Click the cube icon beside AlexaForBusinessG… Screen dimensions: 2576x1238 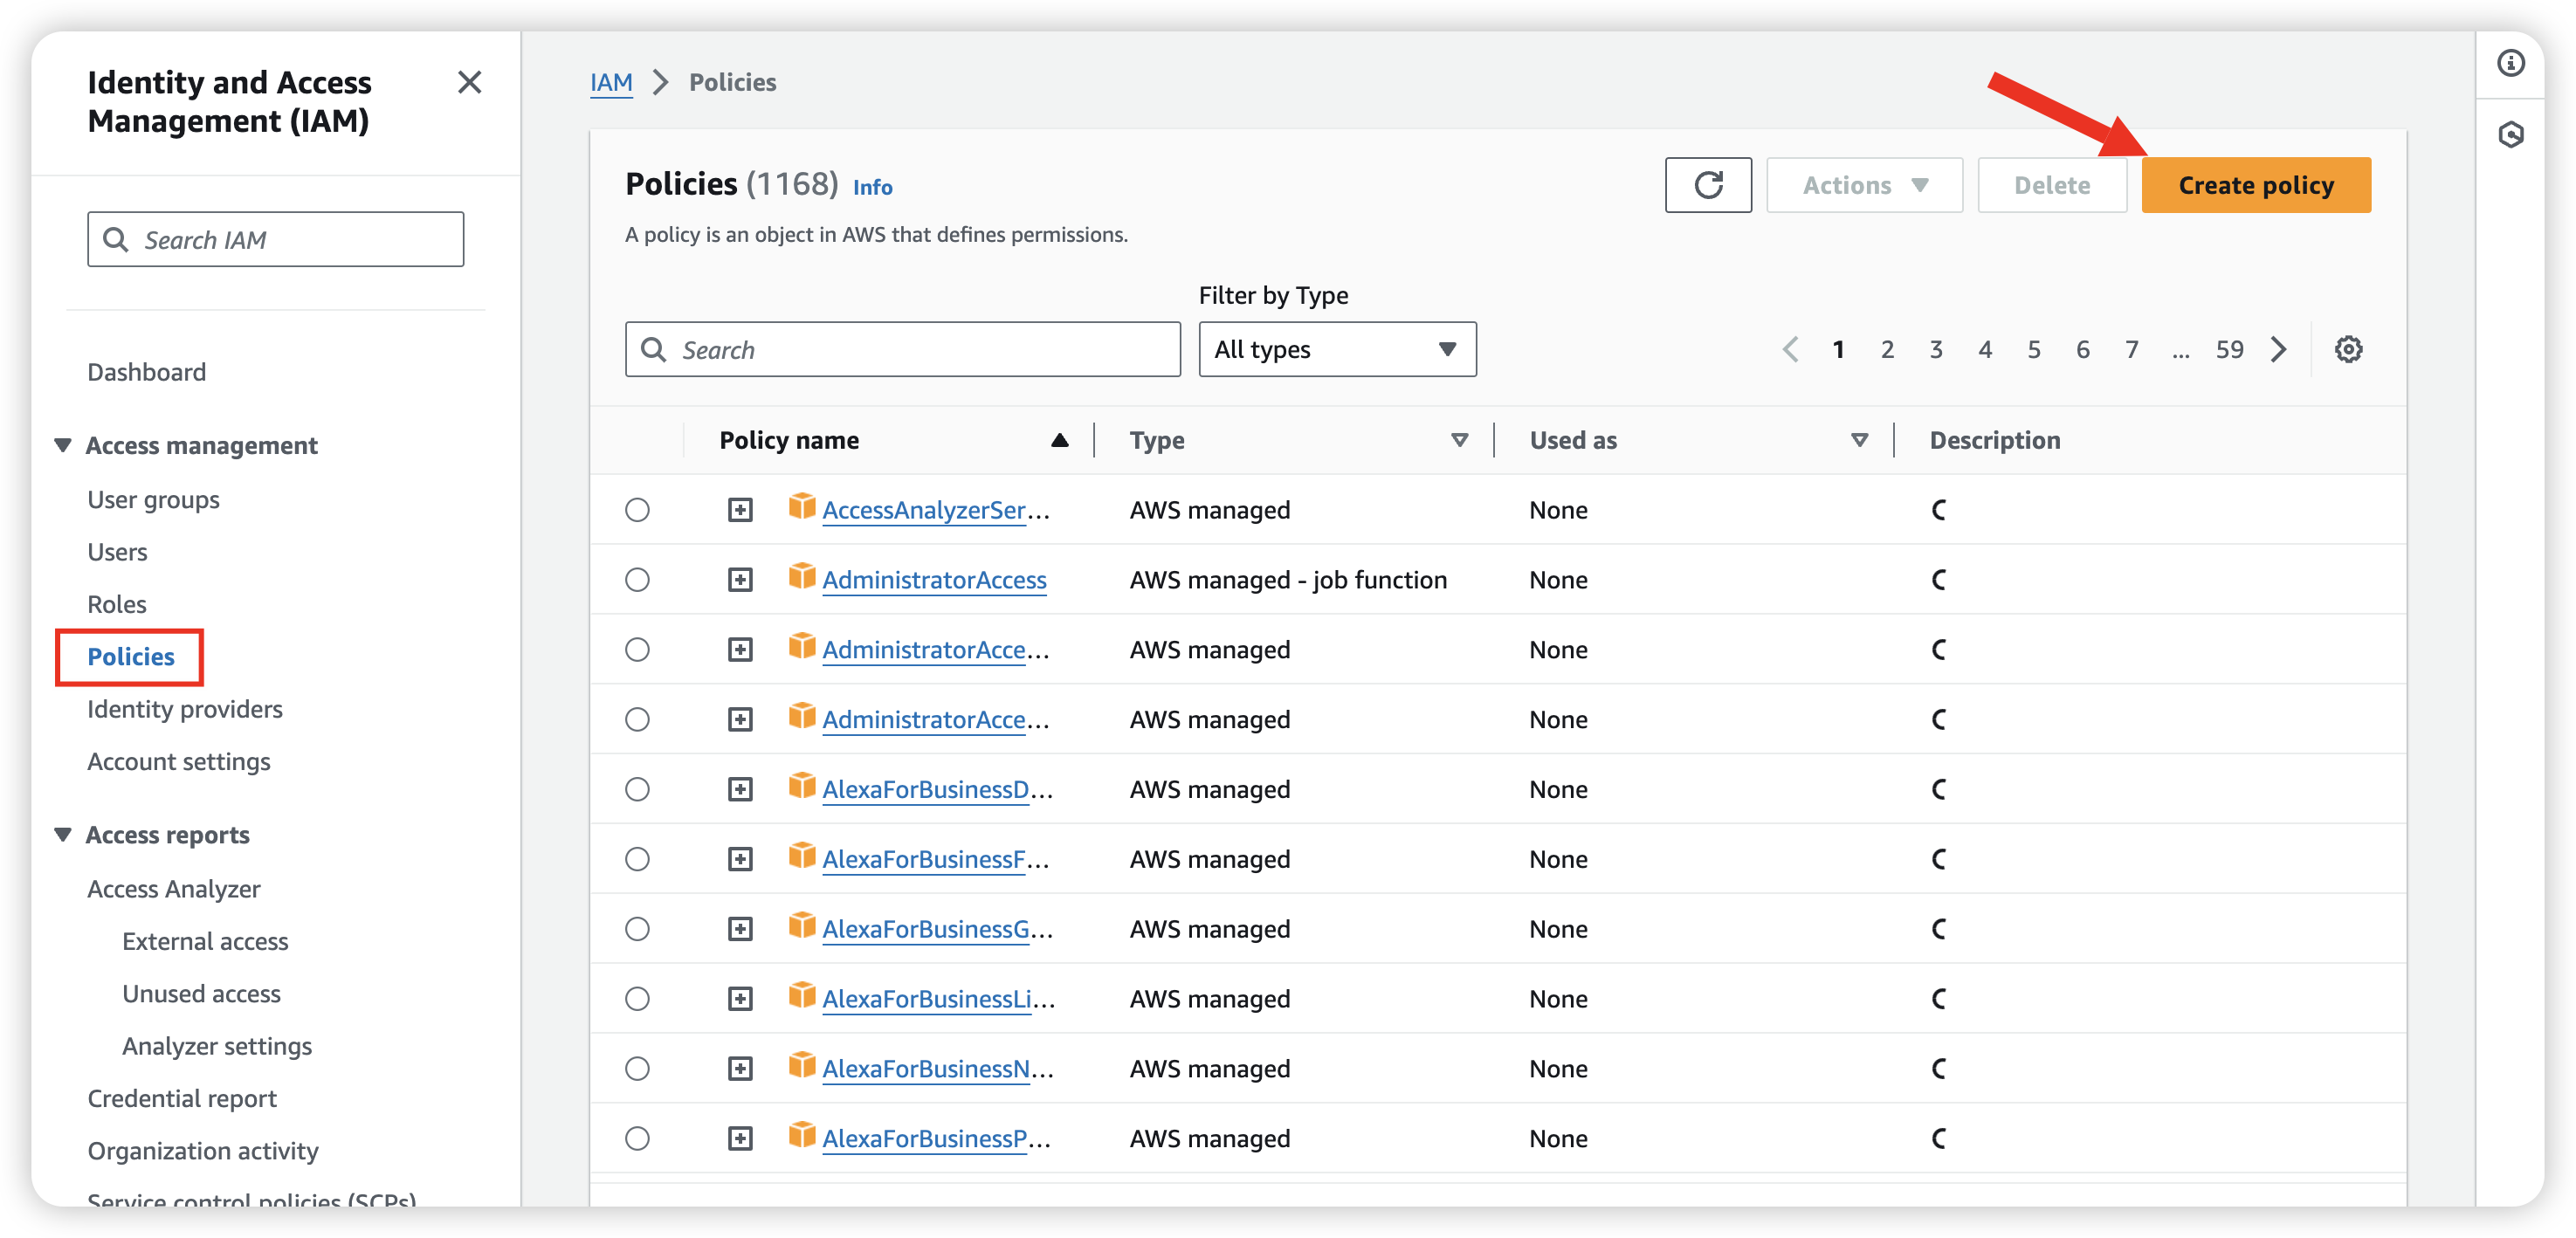801,926
